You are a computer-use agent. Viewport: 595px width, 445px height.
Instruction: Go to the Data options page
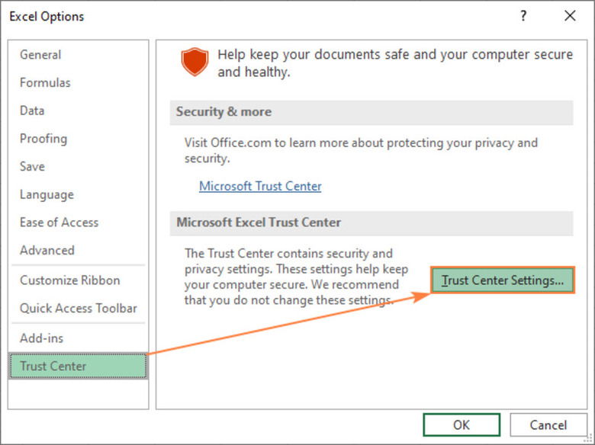(x=32, y=110)
